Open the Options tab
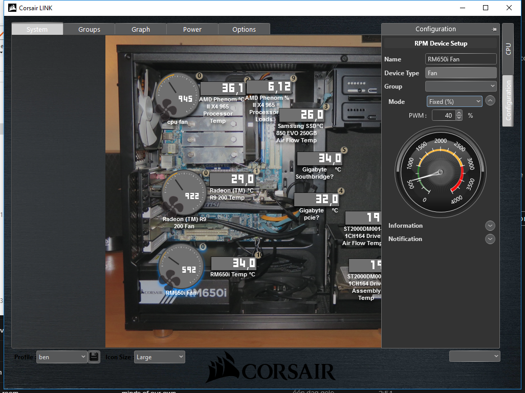 (244, 29)
